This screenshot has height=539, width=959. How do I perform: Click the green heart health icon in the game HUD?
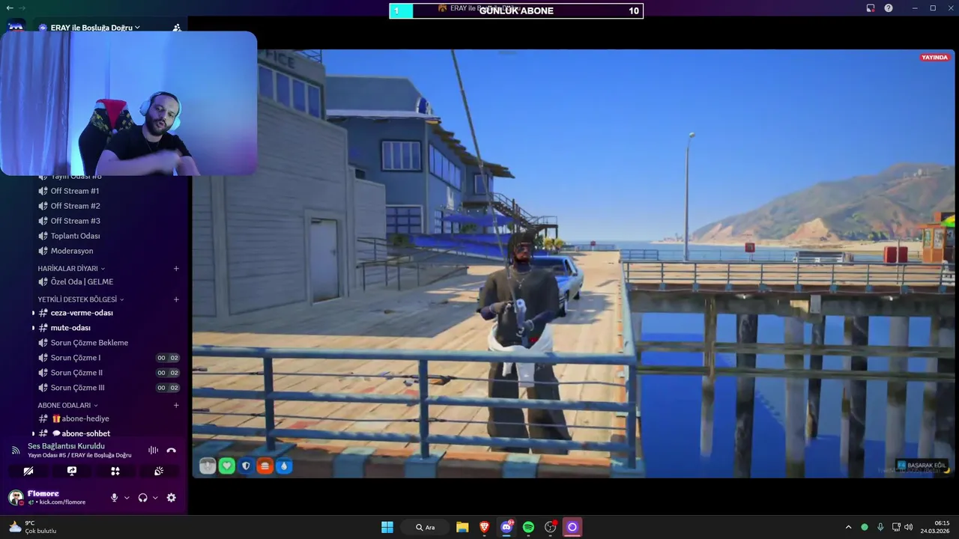(x=227, y=466)
